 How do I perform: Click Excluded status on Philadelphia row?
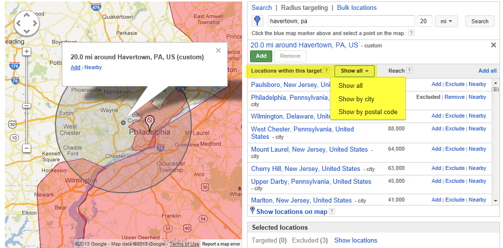(x=428, y=97)
